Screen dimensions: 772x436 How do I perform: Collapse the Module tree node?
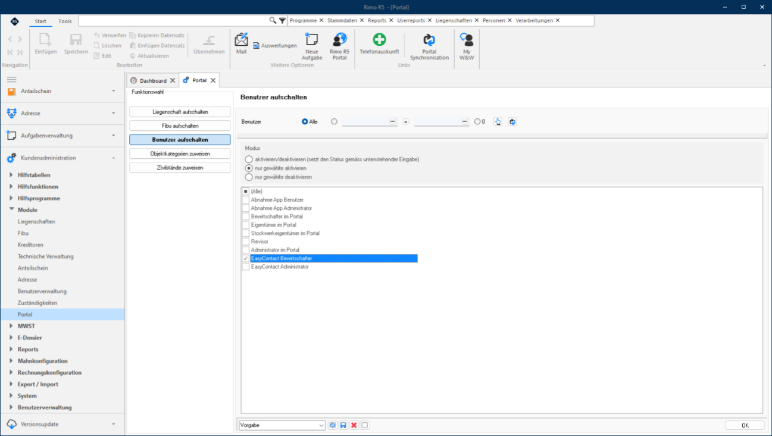tap(12, 210)
